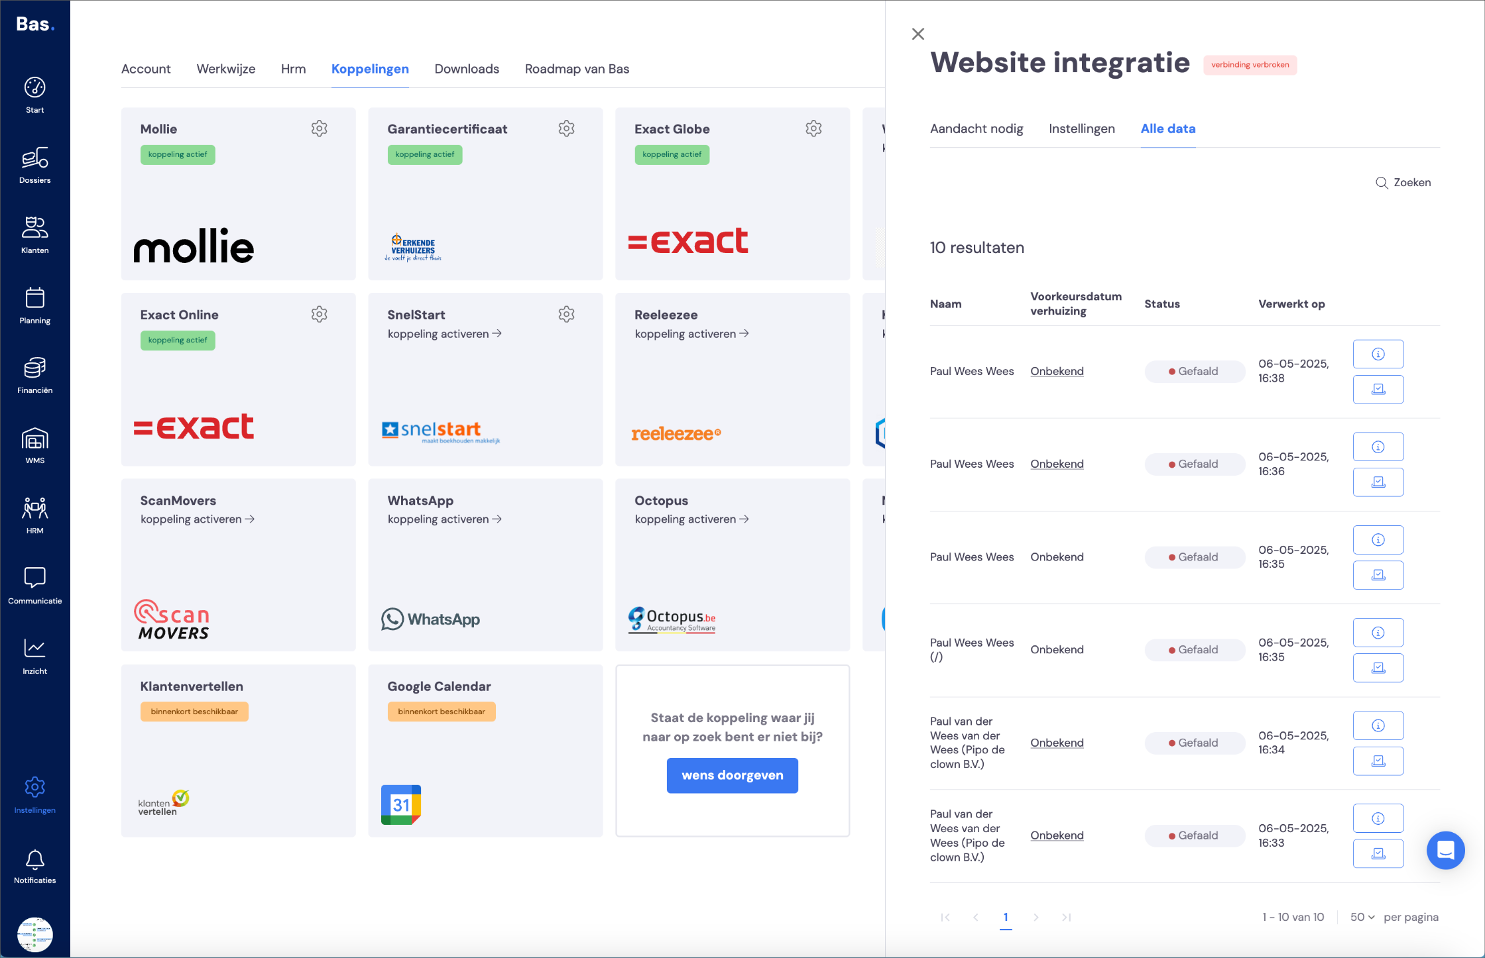
Task: Open Communicatie in sidebar
Action: [x=34, y=586]
